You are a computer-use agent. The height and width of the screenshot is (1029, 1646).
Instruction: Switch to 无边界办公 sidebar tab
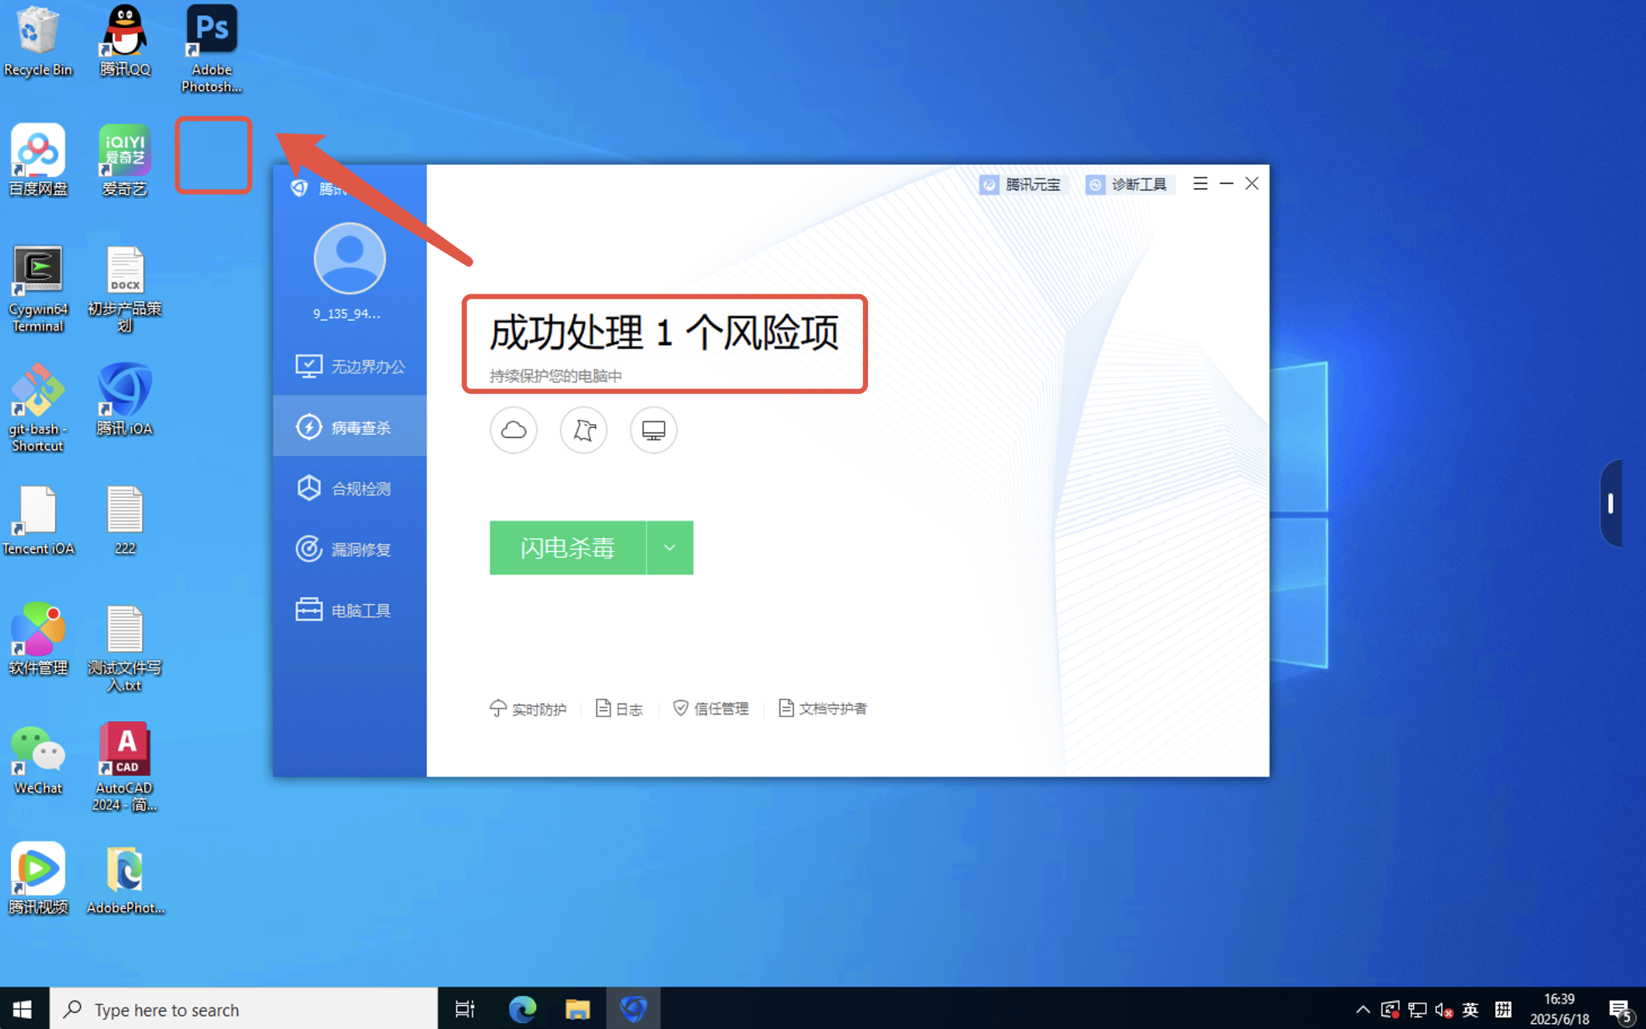pyautogui.click(x=350, y=367)
